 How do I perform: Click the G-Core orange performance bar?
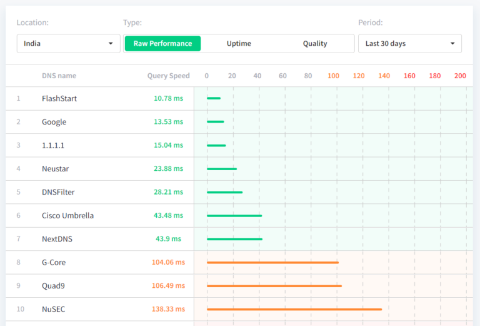pyautogui.click(x=272, y=263)
